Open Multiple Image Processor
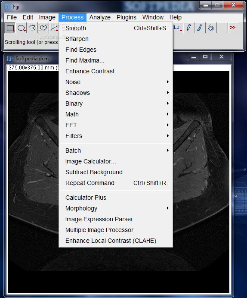 [116, 230]
